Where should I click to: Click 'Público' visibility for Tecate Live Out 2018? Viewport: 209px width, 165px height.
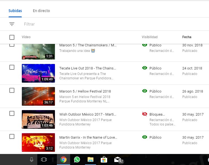pyautogui.click(x=155, y=68)
